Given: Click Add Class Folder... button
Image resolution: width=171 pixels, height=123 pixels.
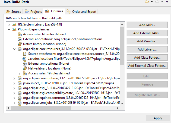Looking at the screenshot, I should [x=147, y=58].
